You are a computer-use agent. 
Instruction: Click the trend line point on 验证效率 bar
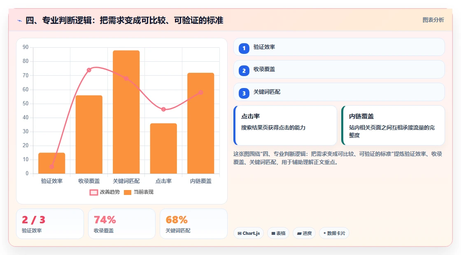pyautogui.click(x=52, y=167)
